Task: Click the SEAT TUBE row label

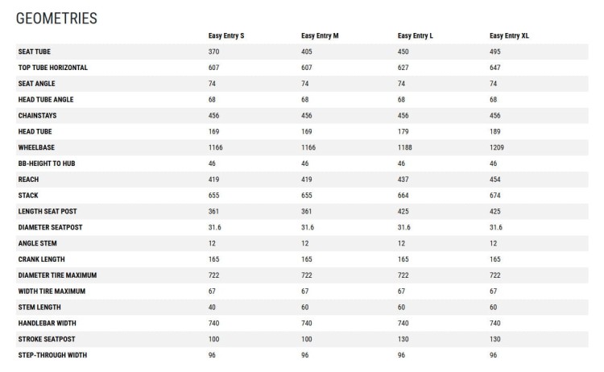Action: click(x=35, y=52)
